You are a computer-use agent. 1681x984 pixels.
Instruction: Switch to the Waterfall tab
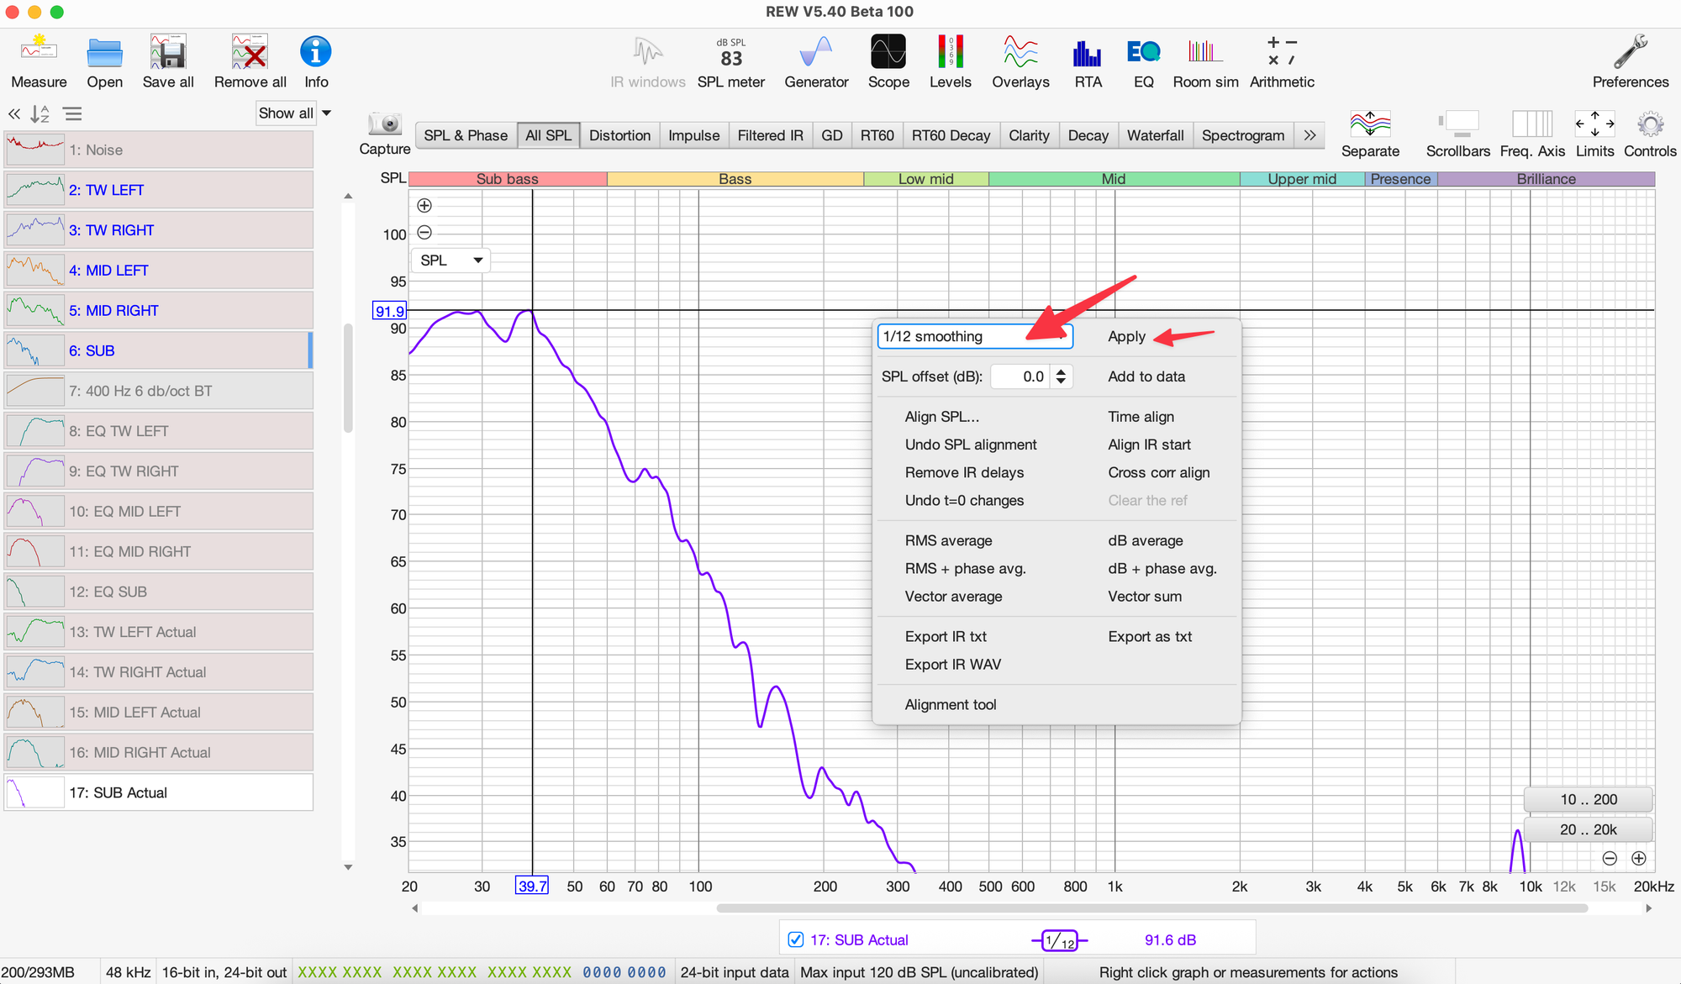(x=1155, y=135)
